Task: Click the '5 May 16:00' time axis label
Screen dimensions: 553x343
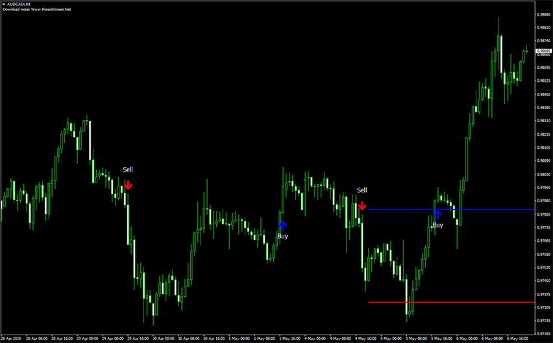Action: click(x=442, y=338)
